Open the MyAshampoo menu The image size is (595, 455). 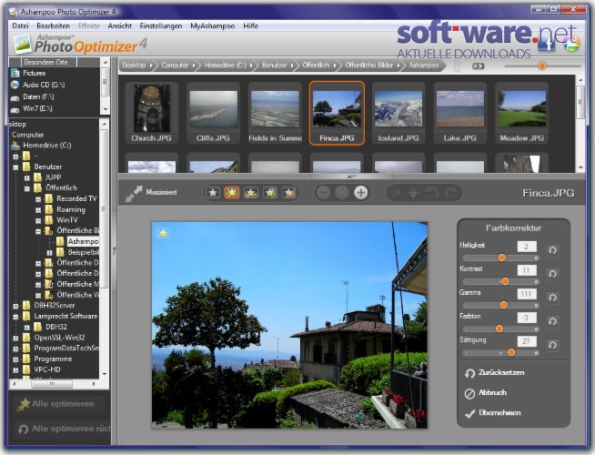click(x=213, y=25)
